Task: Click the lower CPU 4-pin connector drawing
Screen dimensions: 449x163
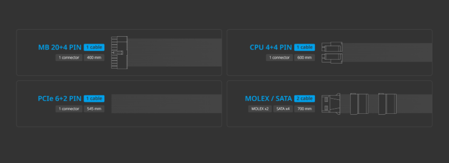Action: 332,58
